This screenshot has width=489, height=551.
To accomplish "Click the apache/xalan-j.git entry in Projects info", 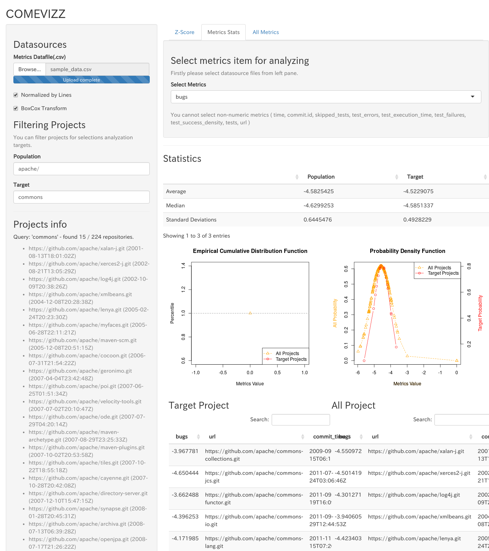I will pos(86,252).
